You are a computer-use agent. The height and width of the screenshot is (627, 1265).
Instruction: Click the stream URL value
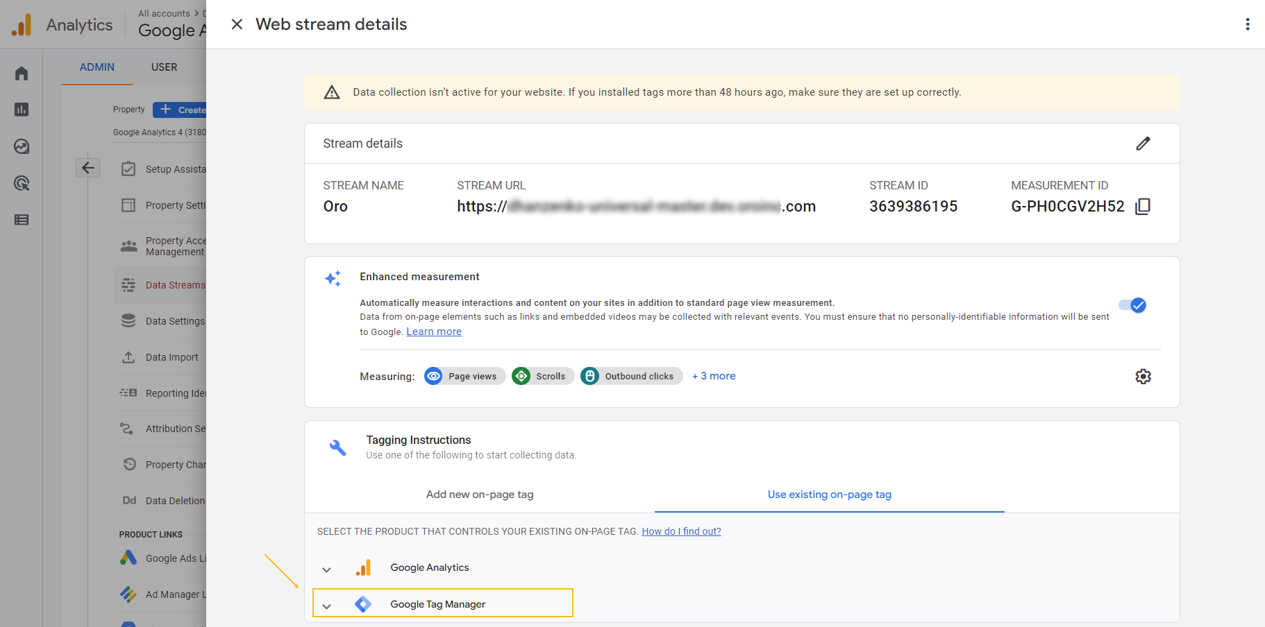click(636, 207)
